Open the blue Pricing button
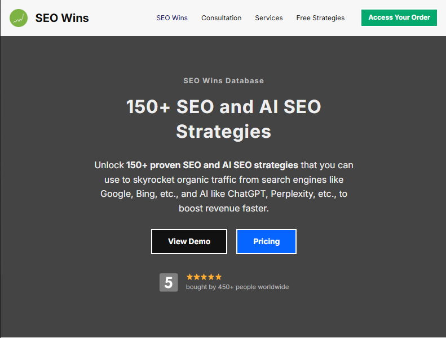This screenshot has height=338, width=446. 266,241
